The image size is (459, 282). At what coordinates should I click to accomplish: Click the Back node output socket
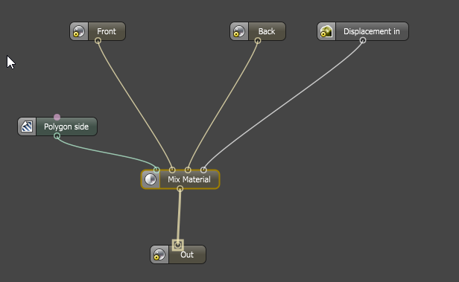pos(258,41)
